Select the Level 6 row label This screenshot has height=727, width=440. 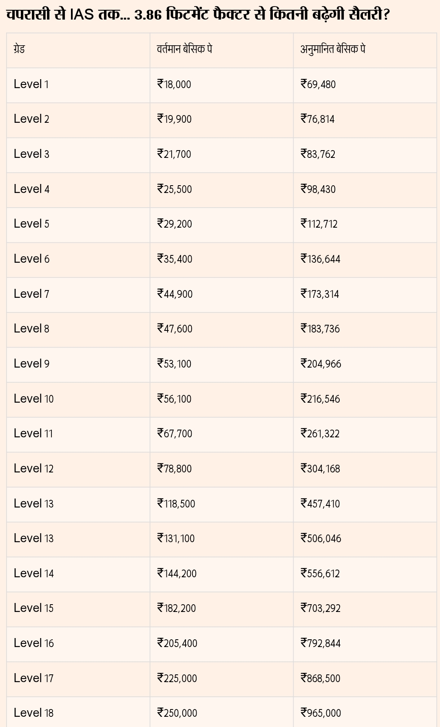pyautogui.click(x=31, y=259)
